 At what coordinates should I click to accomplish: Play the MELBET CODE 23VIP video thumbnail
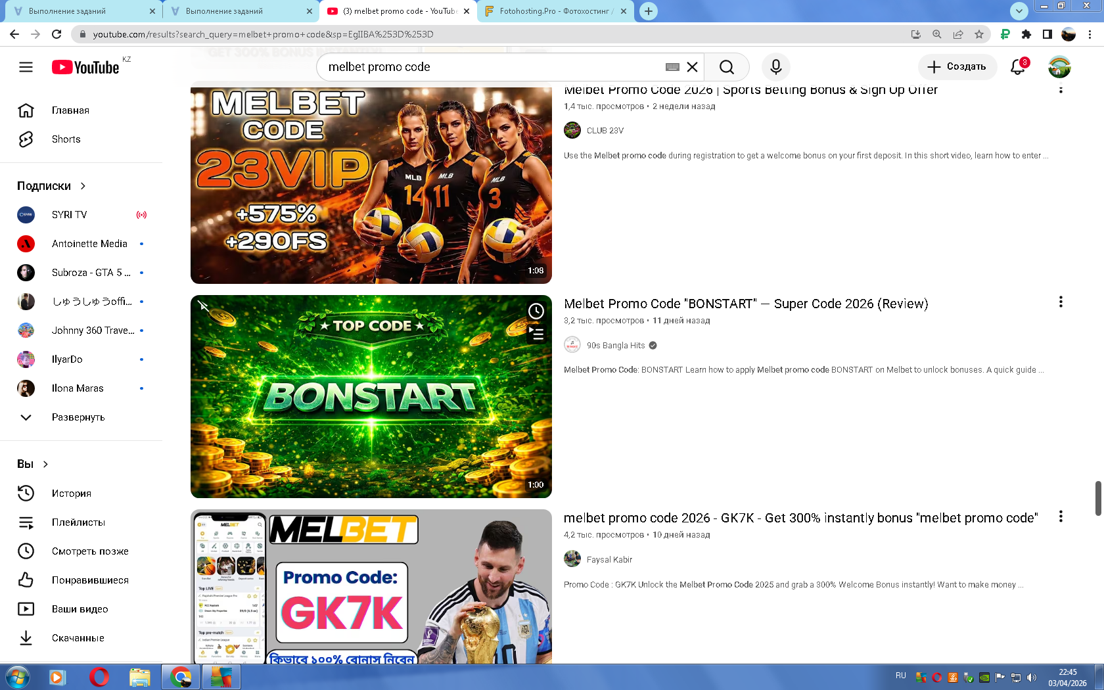click(x=371, y=185)
